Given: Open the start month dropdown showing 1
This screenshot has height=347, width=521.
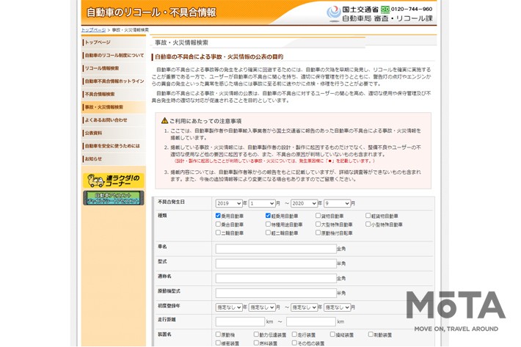Looking at the screenshot, I should (x=262, y=203).
